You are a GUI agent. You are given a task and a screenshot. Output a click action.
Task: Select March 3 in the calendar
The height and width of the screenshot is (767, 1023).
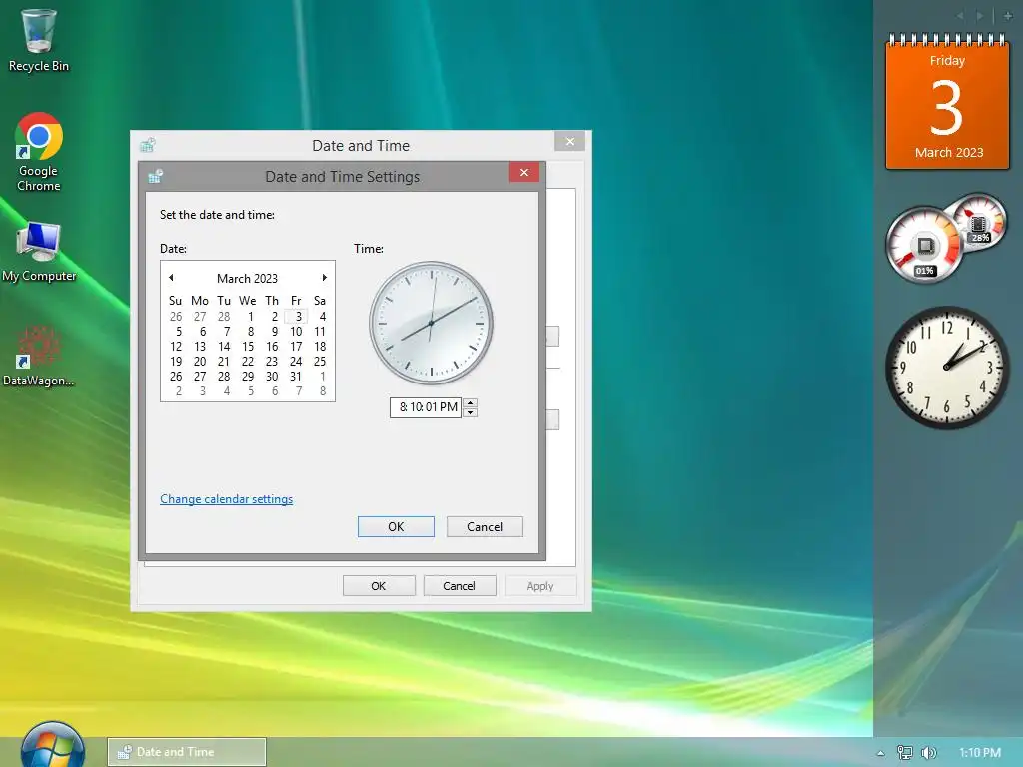tap(297, 317)
